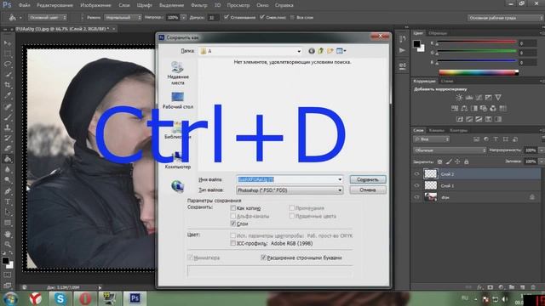Click foreground color swatch in Color panel

click(416, 43)
